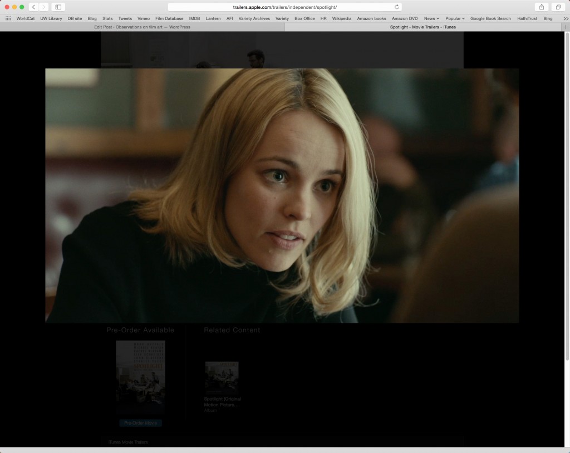Select the Spotlight Movie Trailers tab
Screen dimensions: 570x453
click(423, 27)
